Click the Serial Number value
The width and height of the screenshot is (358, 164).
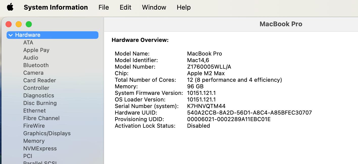click(x=206, y=106)
